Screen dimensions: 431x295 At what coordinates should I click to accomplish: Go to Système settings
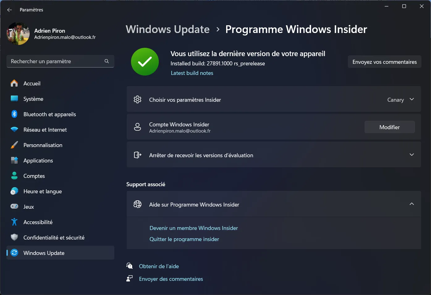60,99
